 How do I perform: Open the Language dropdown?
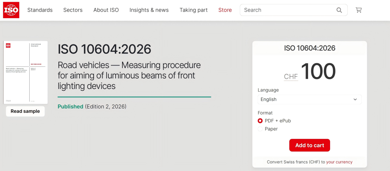coord(309,99)
